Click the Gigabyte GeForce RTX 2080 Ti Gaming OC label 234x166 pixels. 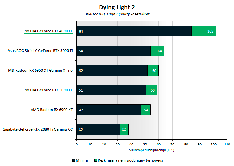point(37,129)
